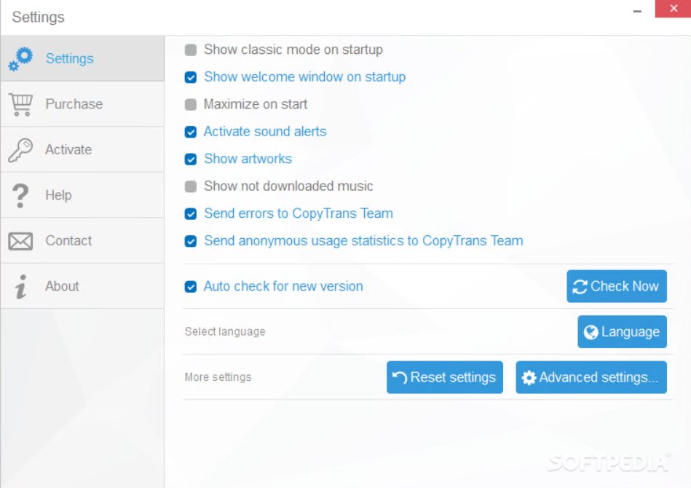691x488 pixels.
Task: Open the About section
Action: click(82, 286)
